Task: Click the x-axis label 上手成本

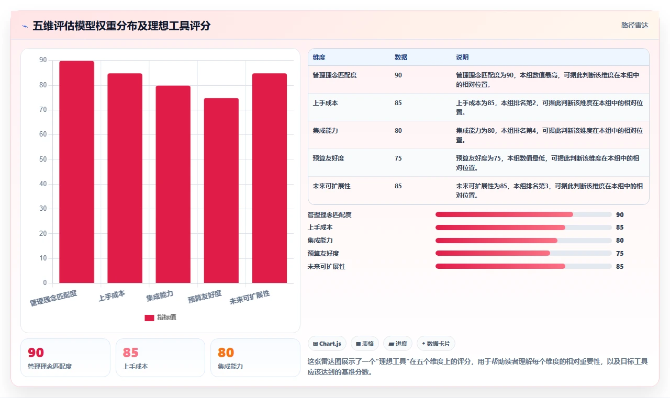Action: coord(112,296)
